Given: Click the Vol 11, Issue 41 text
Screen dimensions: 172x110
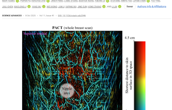Looking at the screenshot, I should tap(47, 16).
